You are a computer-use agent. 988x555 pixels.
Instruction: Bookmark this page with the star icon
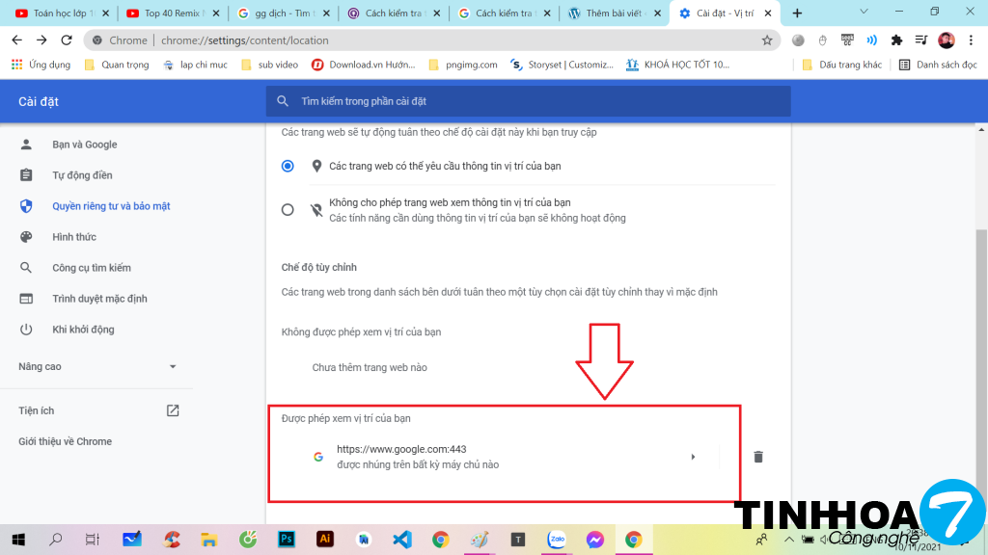(767, 40)
